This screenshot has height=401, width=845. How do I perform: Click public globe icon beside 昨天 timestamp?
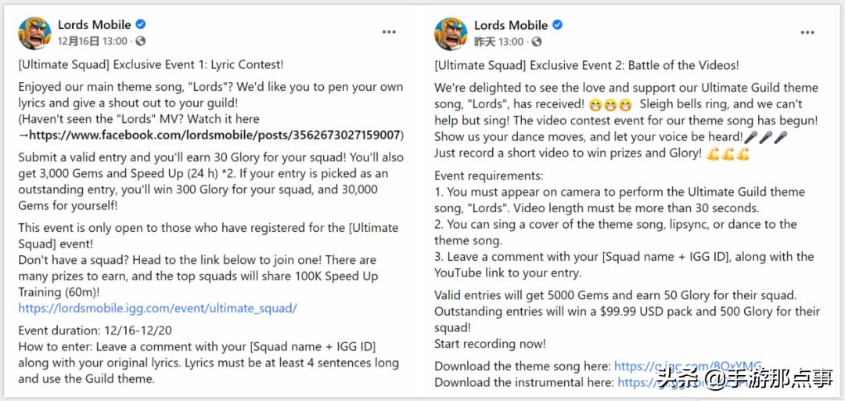pyautogui.click(x=535, y=42)
